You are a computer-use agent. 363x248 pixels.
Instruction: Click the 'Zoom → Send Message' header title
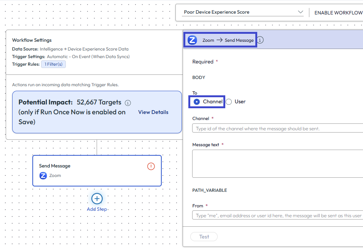tap(228, 40)
